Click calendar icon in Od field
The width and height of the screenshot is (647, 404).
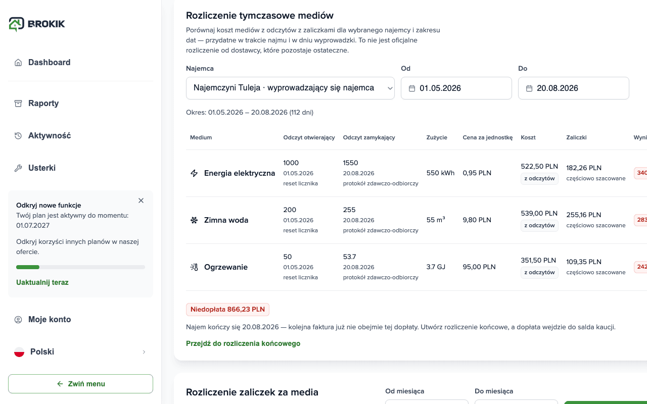pos(412,88)
